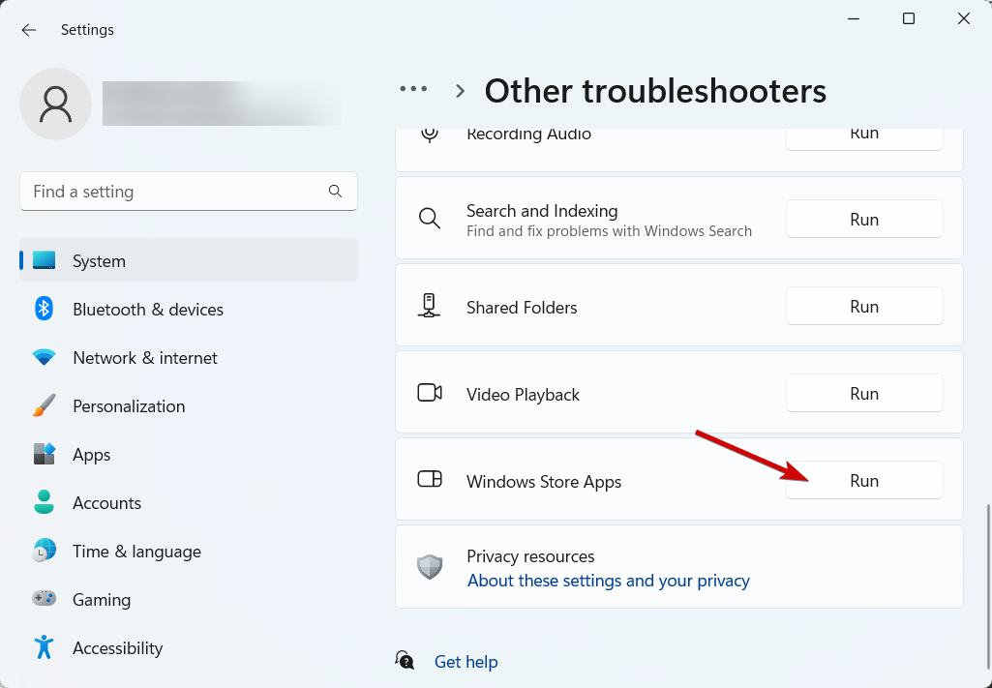
Task: Expand the breadcrumb ellipsis menu
Action: 414,90
